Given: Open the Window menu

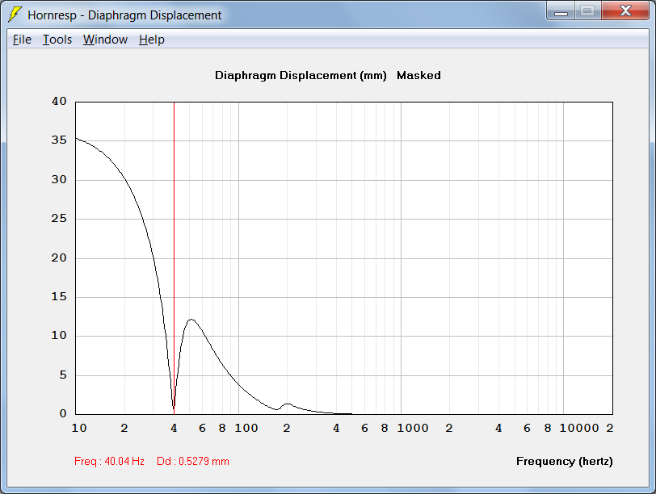Looking at the screenshot, I should pos(105,40).
